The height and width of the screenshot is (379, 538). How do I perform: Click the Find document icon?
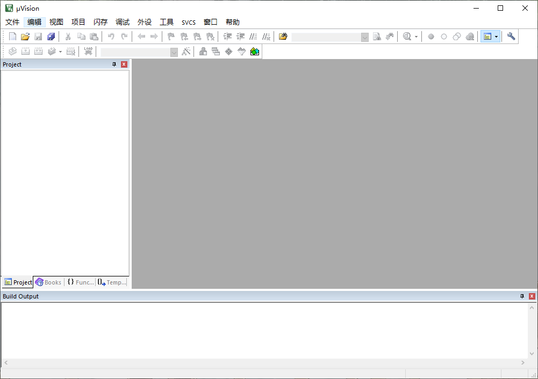[x=377, y=37]
